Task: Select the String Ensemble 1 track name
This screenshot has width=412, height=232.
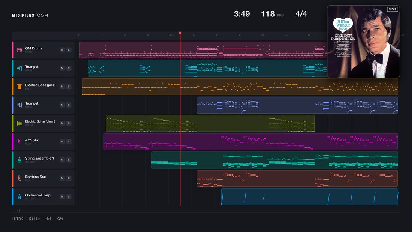Action: pos(39,158)
